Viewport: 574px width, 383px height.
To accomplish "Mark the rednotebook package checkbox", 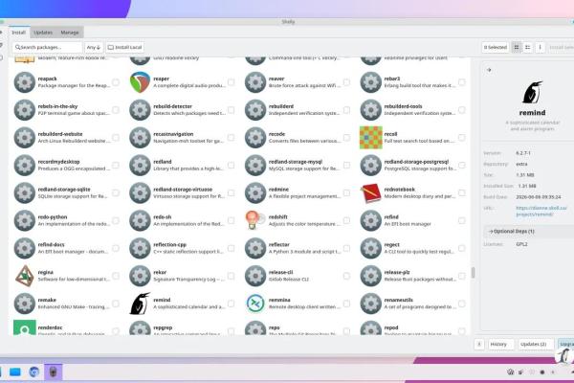I will click(462, 192).
